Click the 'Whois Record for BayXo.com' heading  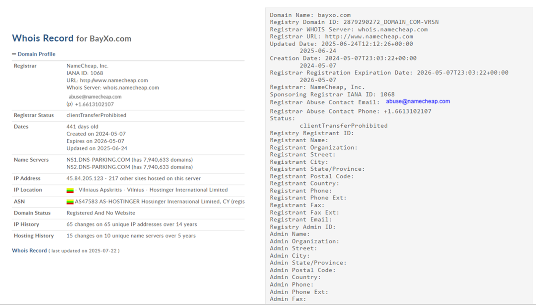(x=72, y=38)
